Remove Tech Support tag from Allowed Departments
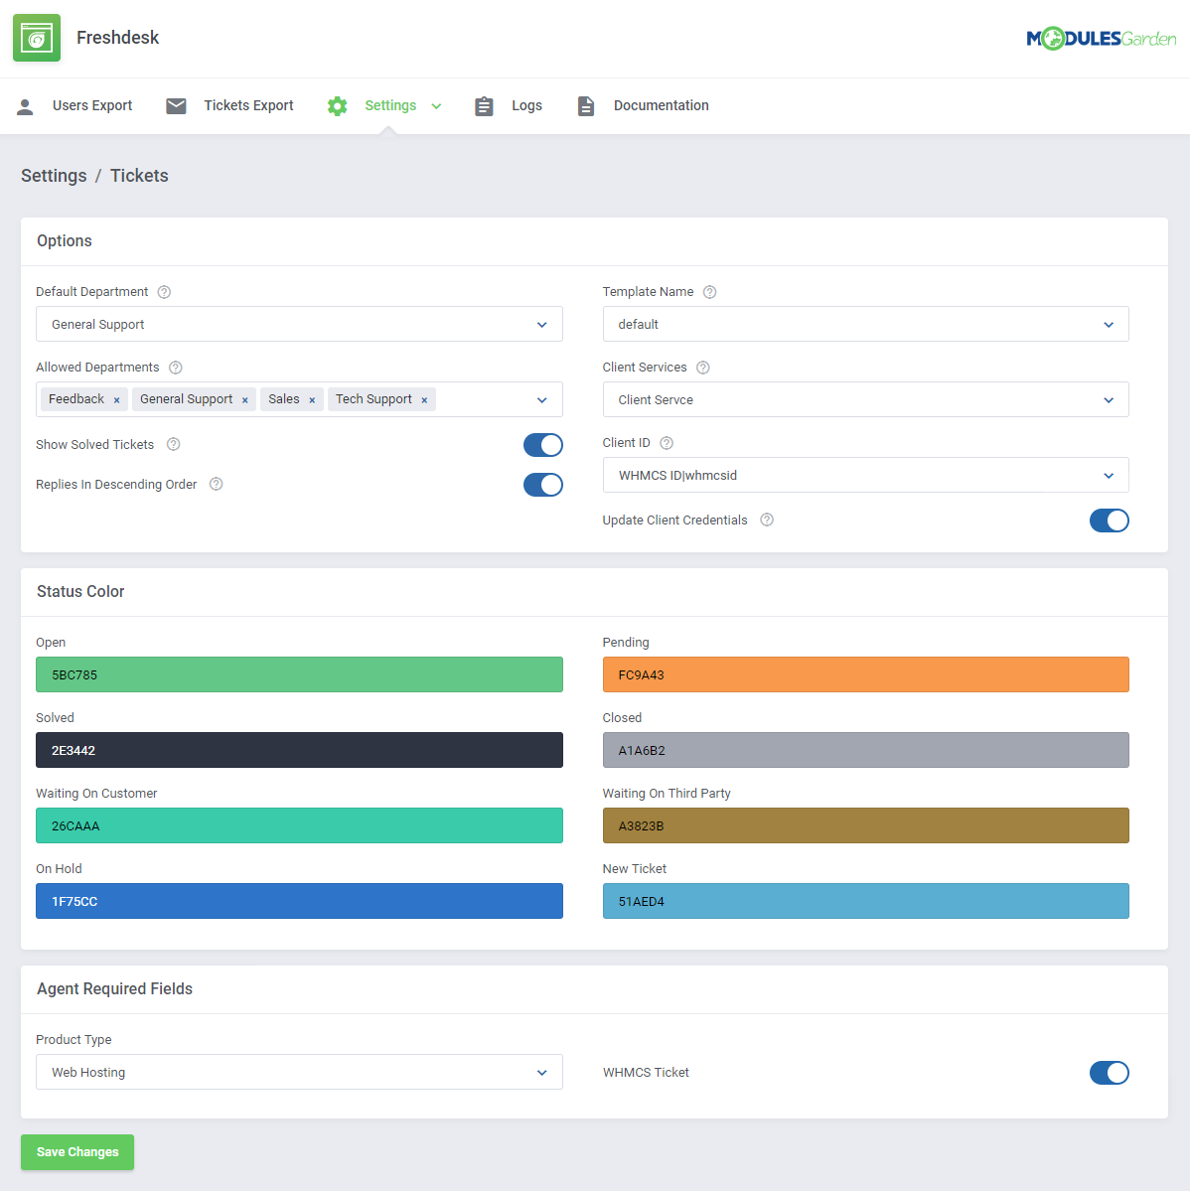 (x=424, y=400)
